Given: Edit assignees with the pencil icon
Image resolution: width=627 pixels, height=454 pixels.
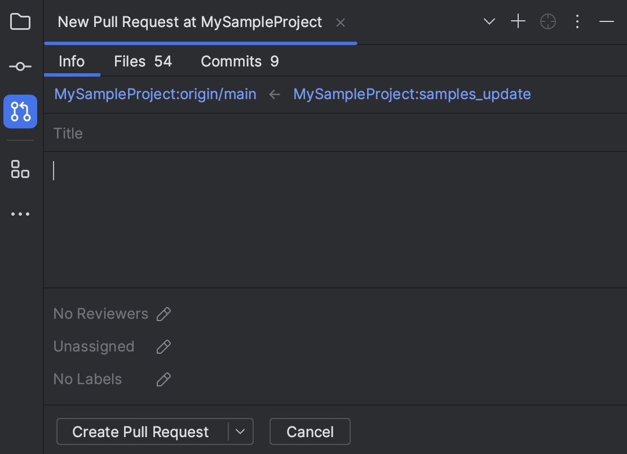Looking at the screenshot, I should 164,347.
